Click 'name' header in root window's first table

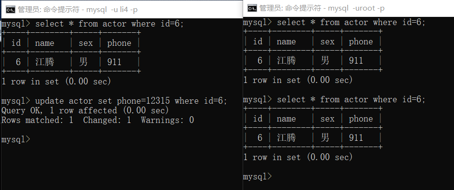pos(286,42)
